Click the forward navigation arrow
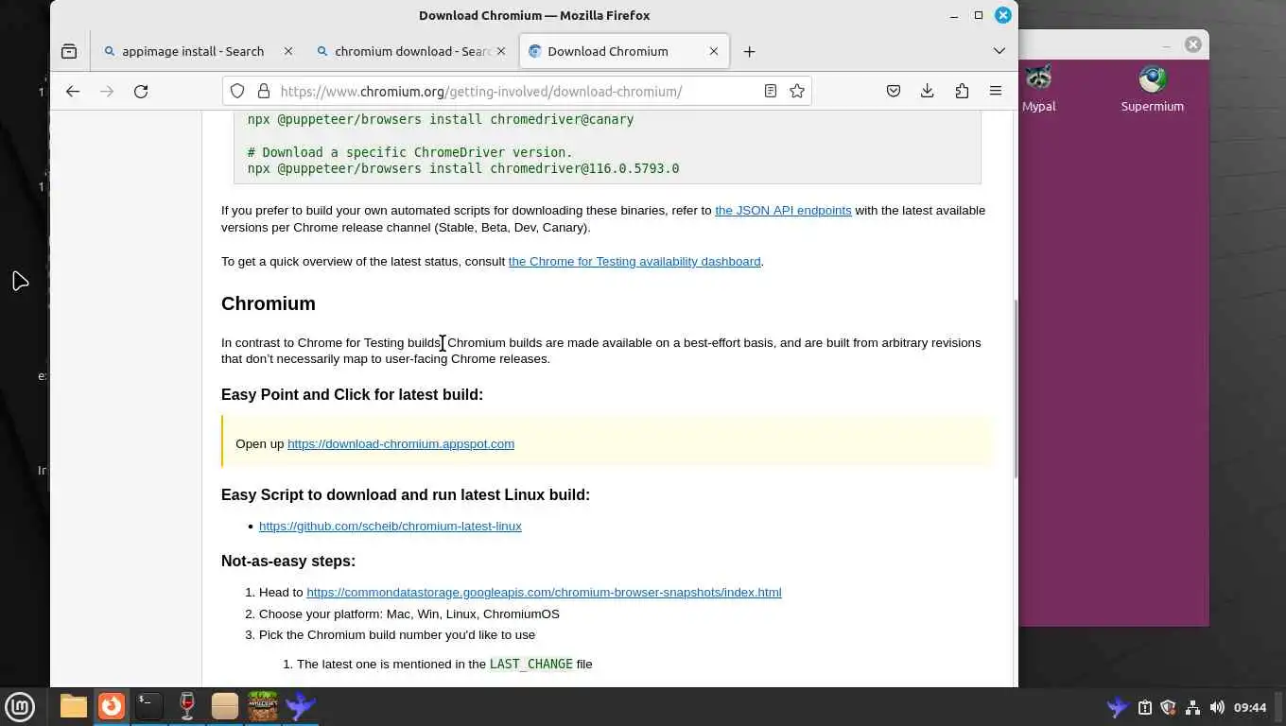Screen dimensions: 1286x726 coord(107,91)
